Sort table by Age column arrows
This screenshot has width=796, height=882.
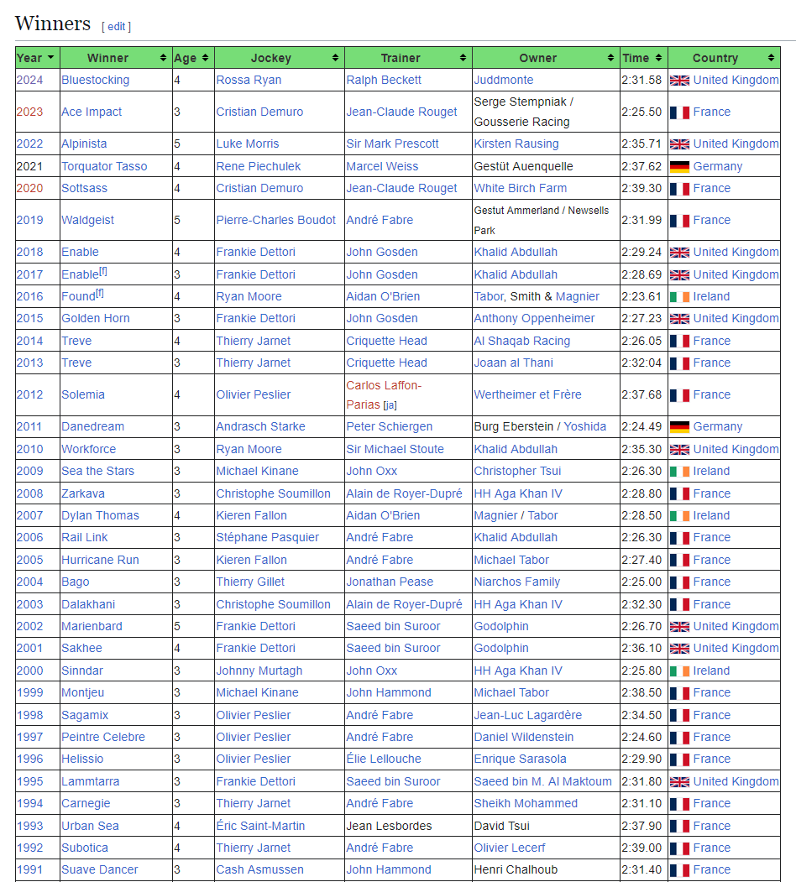pyautogui.click(x=205, y=58)
